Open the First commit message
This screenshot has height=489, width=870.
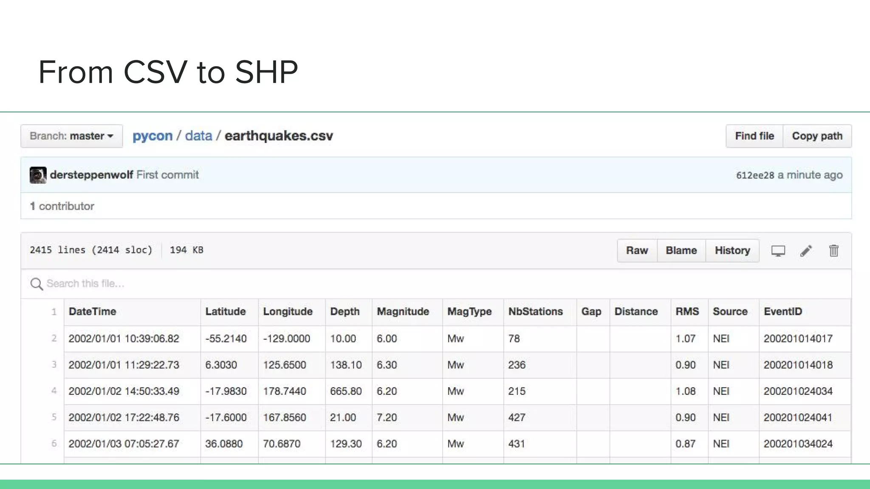(167, 175)
